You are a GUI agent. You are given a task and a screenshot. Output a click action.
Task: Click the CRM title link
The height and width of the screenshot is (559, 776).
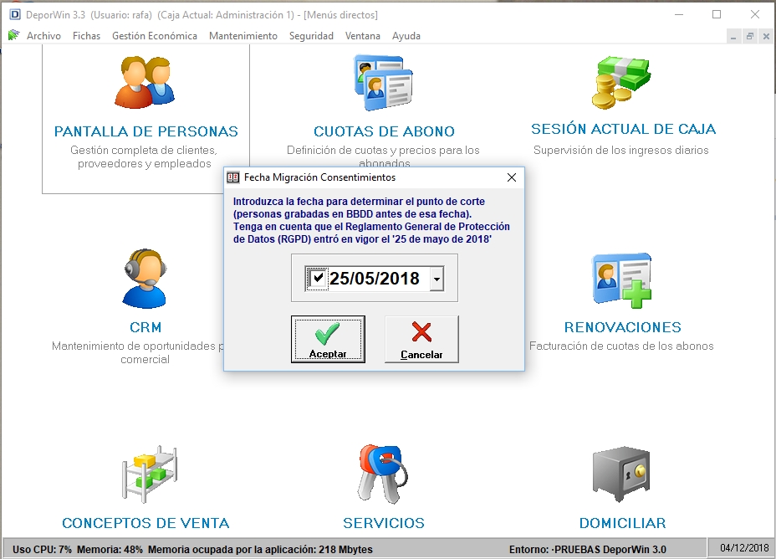(145, 327)
